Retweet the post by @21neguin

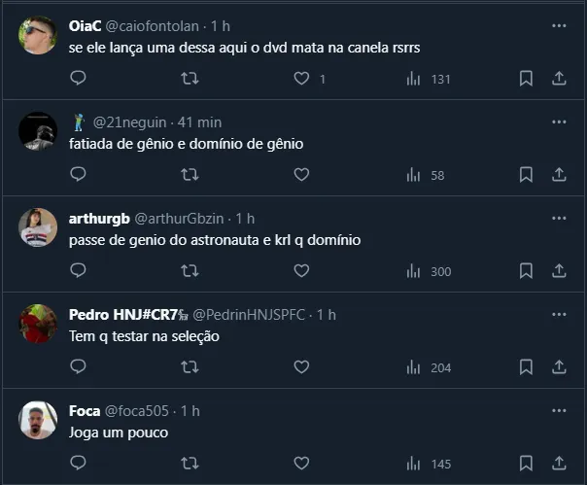click(x=190, y=175)
